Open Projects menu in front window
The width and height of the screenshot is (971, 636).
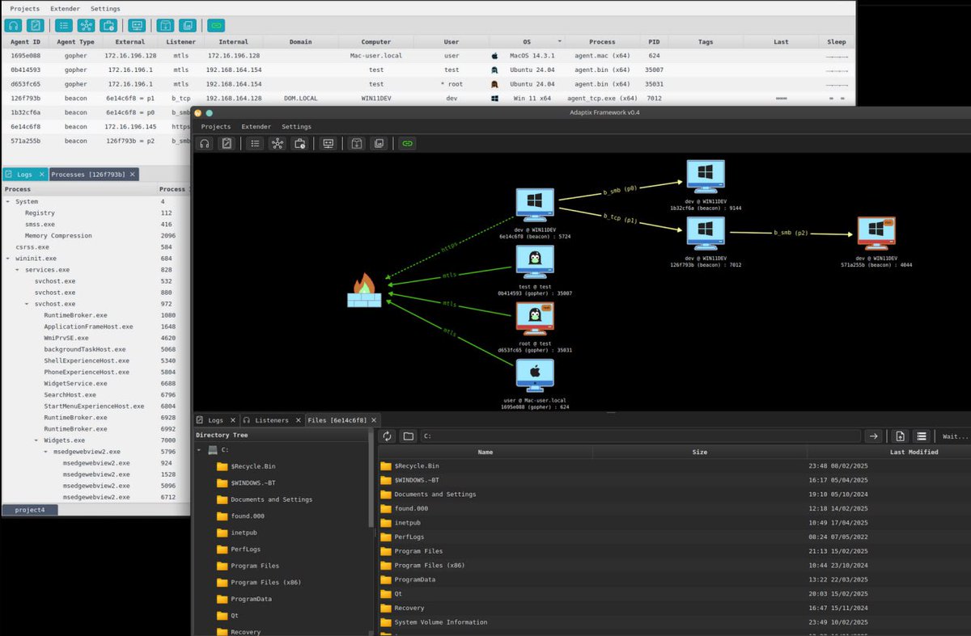click(x=215, y=127)
